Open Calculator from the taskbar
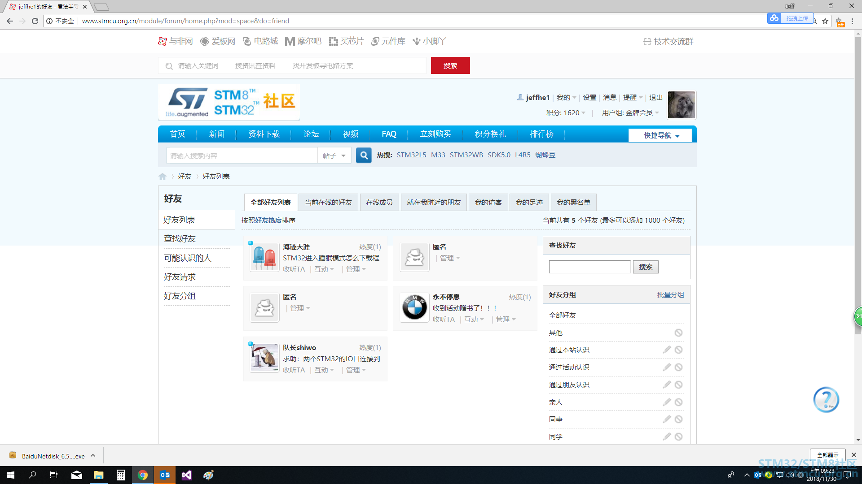Image resolution: width=862 pixels, height=484 pixels. [x=121, y=475]
